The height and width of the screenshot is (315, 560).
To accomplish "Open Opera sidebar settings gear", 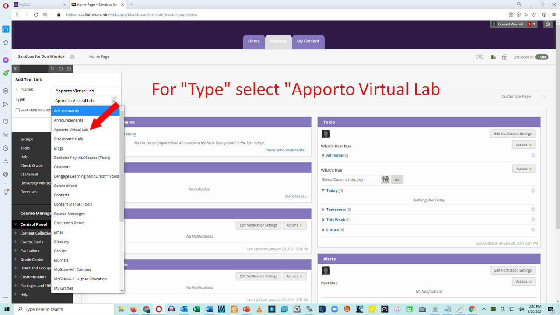I will pos(6,174).
